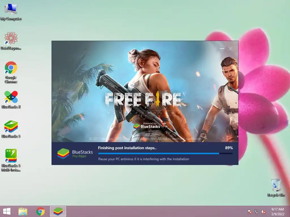Image resolution: width=290 pixels, height=217 pixels.
Task: Click the BlueStacks Play Bigger logo
Action: [x=75, y=153]
